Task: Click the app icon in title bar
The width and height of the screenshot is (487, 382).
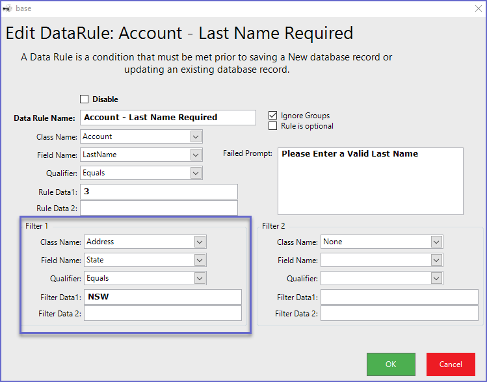Action: pos(7,8)
